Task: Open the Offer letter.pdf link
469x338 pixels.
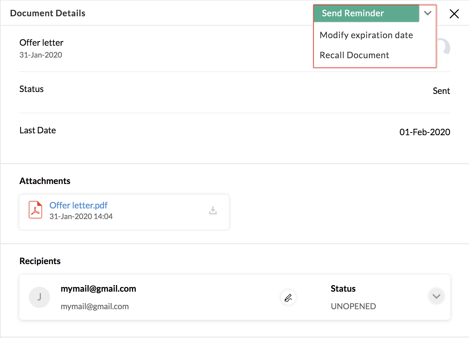Action: (x=78, y=205)
